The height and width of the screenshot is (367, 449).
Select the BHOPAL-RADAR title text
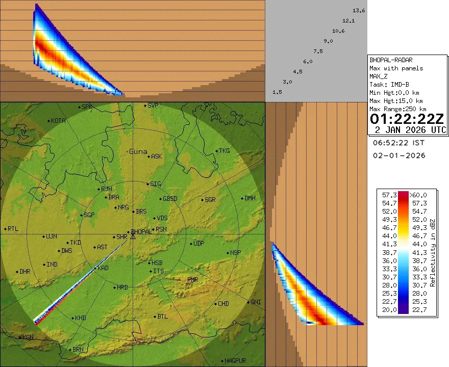391,60
